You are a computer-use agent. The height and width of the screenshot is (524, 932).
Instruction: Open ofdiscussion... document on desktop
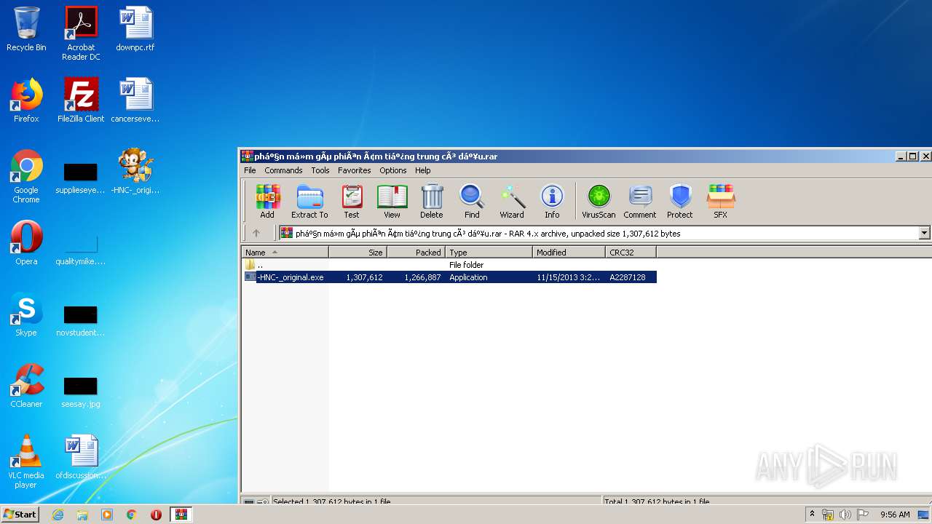click(x=81, y=457)
